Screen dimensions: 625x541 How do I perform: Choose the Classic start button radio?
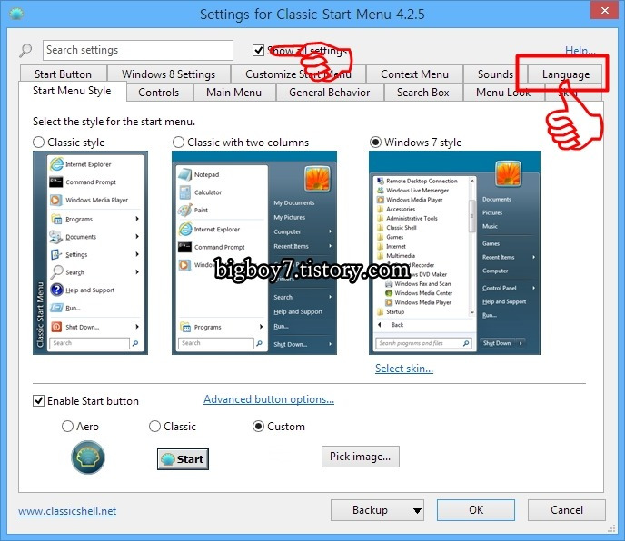tap(154, 427)
